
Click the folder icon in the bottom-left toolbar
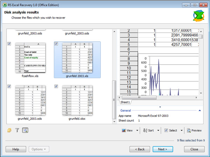[x=9, y=130]
